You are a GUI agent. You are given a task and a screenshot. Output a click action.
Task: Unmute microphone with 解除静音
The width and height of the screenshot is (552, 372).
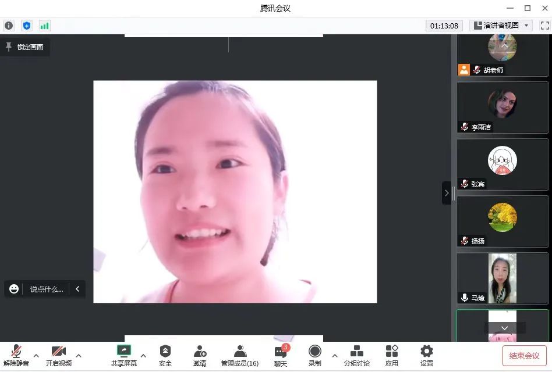pos(16,355)
